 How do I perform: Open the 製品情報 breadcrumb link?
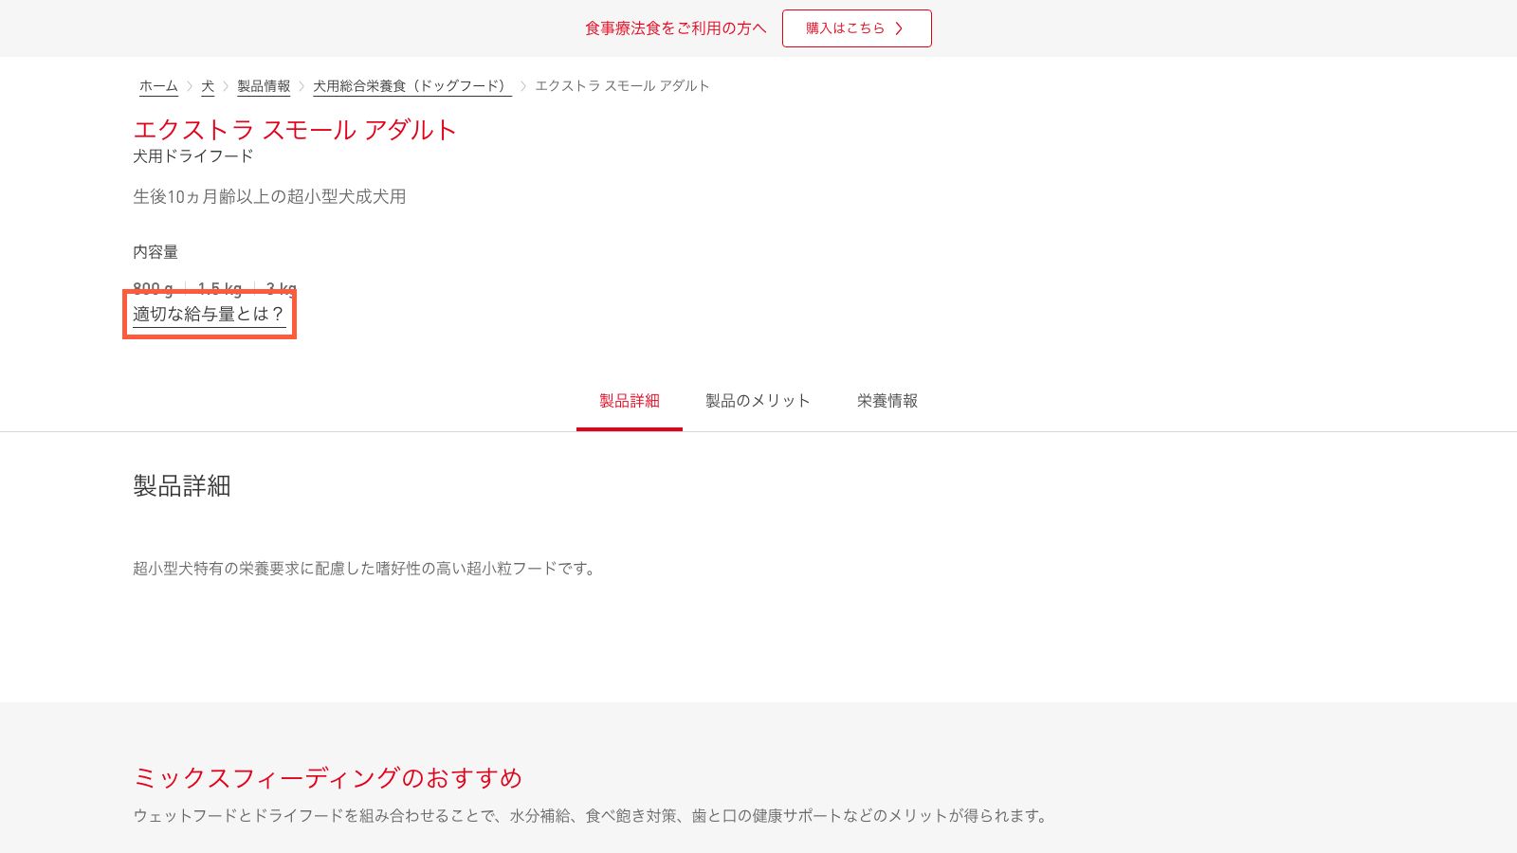coord(264,86)
